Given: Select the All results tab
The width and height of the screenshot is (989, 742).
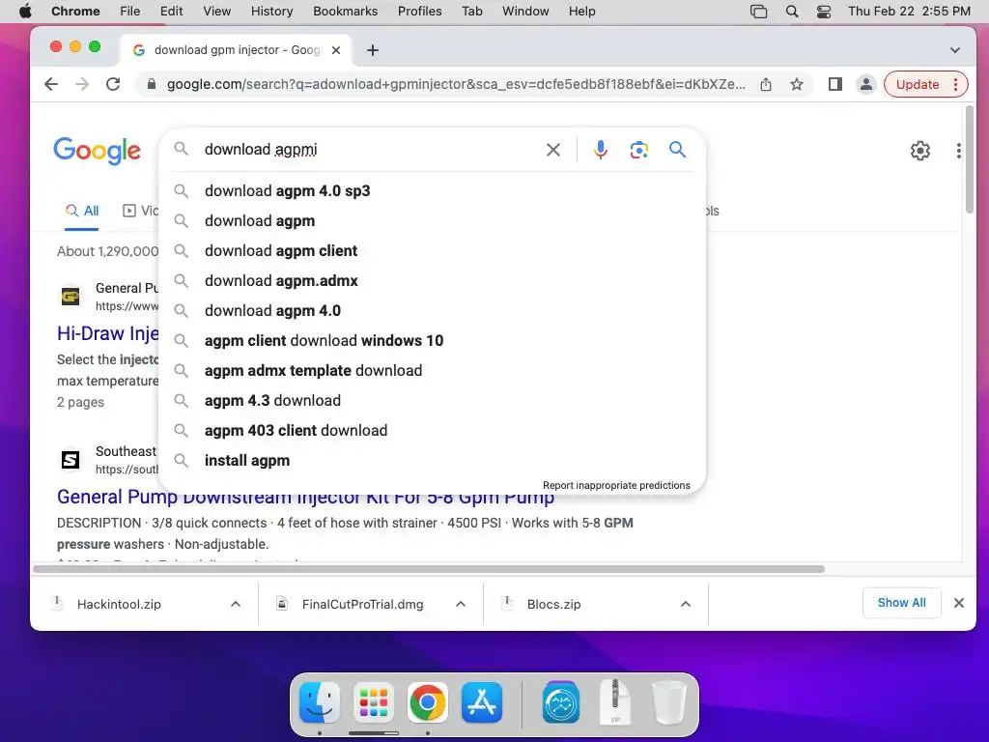Looking at the screenshot, I should [x=83, y=211].
